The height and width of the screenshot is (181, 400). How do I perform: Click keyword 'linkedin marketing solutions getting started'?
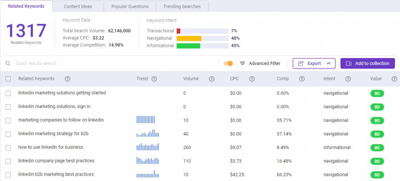point(62,93)
